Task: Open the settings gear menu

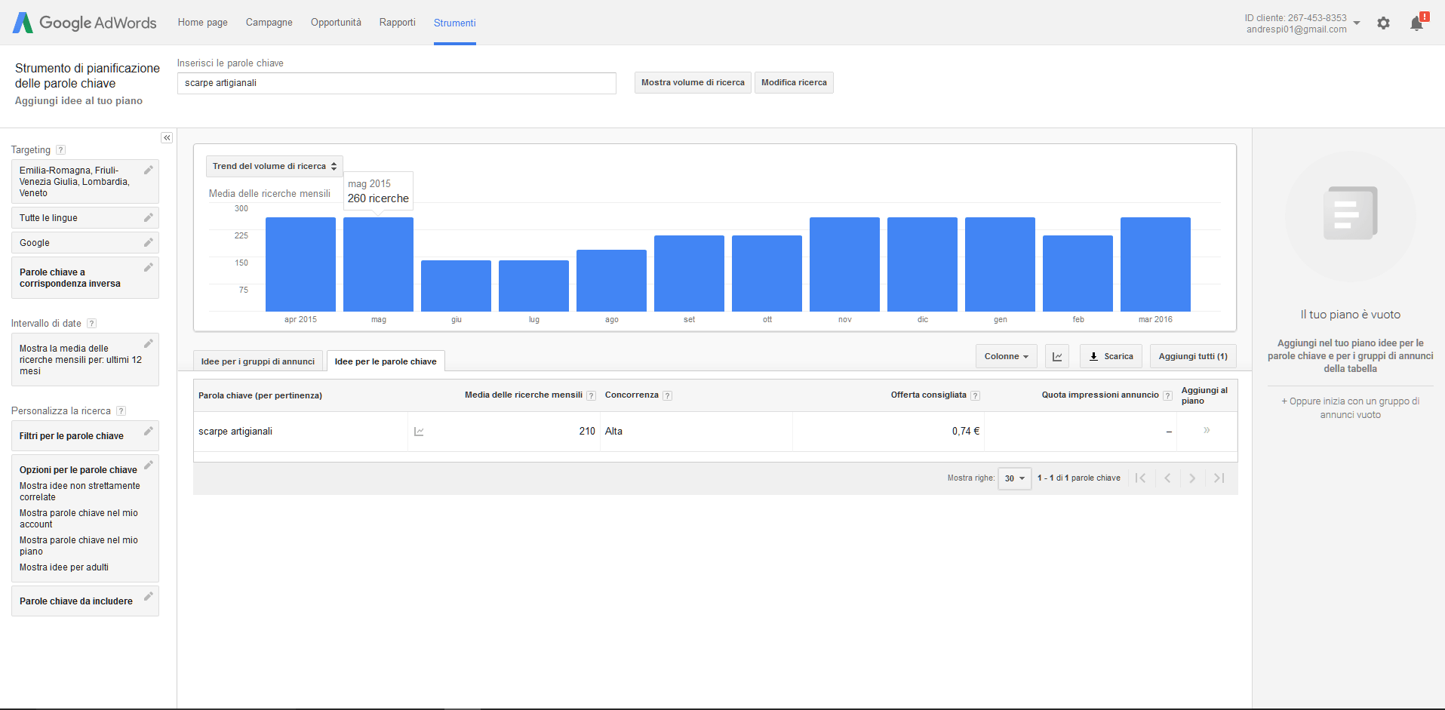Action: 1383,23
